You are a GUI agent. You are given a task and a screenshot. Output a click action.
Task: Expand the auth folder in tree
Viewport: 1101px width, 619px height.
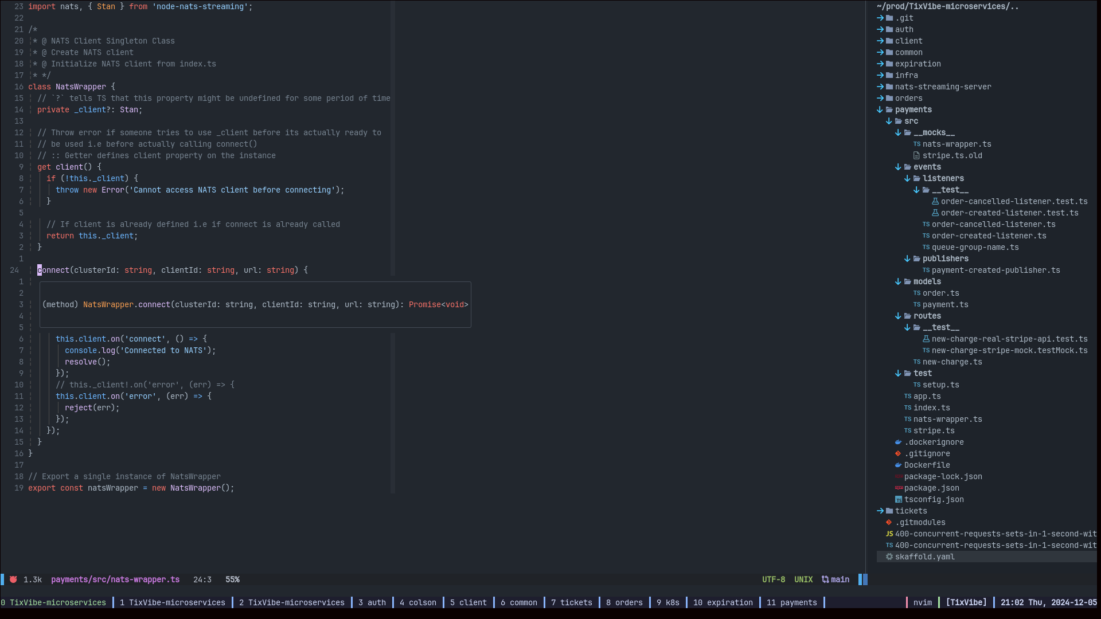[904, 29]
